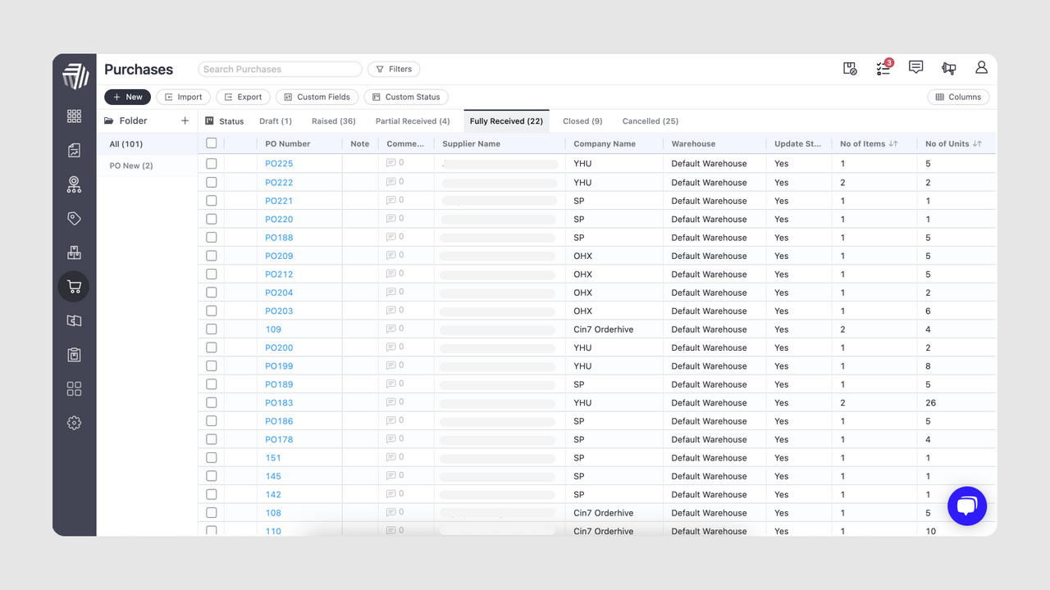The width and height of the screenshot is (1050, 590).
Task: Switch to the Raised (36) tab
Action: (x=334, y=121)
